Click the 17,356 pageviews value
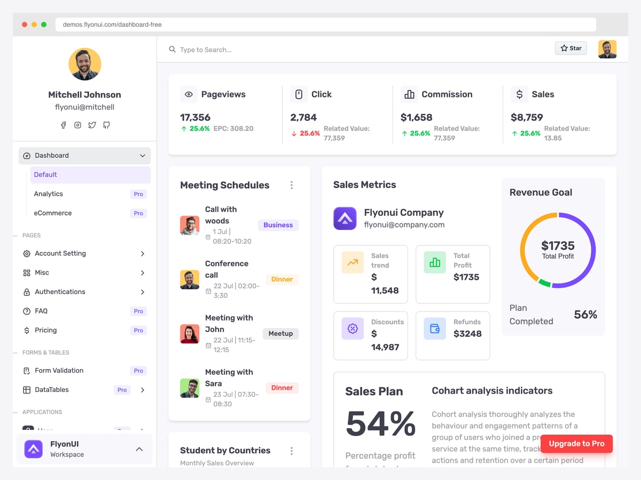 [196, 117]
